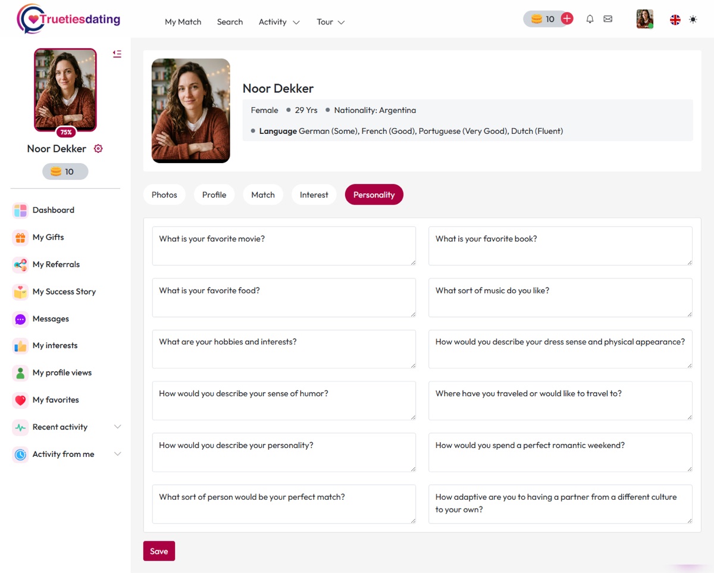The image size is (714, 573).
Task: Click the My profile views text
Action: coord(62,373)
